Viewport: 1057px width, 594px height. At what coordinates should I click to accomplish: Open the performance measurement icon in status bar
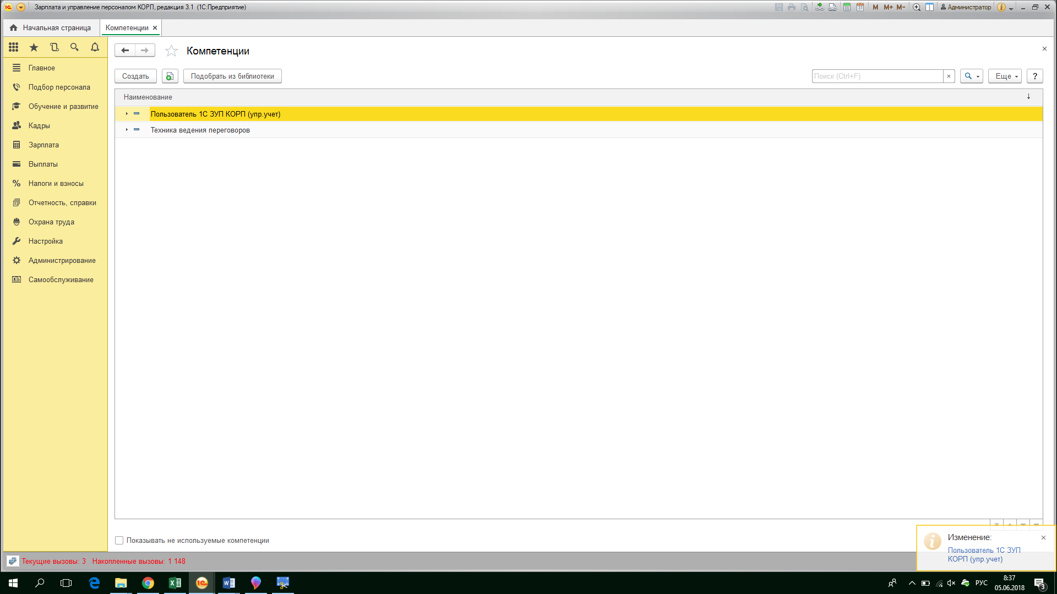click(x=13, y=561)
